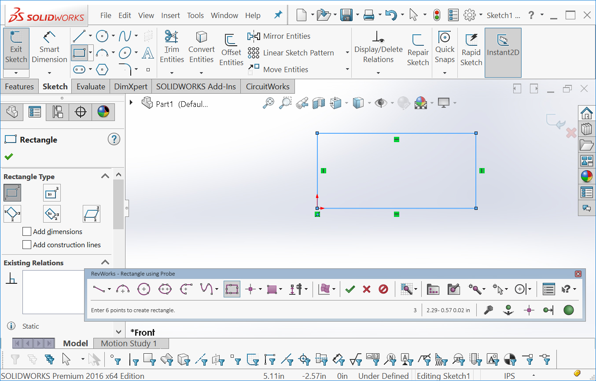Click the Existing Relations list box
The width and height of the screenshot is (596, 381).
tap(53, 291)
